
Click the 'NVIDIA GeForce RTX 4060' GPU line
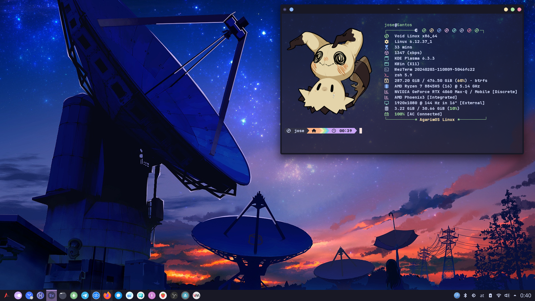coord(456,92)
